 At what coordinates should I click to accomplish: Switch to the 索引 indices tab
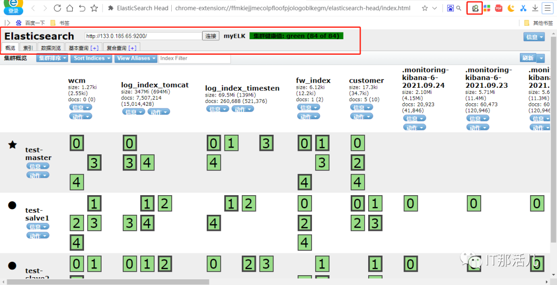click(28, 47)
